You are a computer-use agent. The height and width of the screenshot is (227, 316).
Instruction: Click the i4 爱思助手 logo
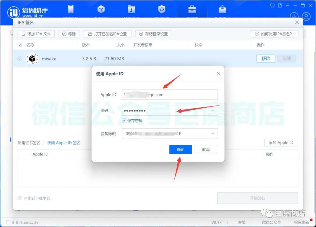tap(28, 12)
